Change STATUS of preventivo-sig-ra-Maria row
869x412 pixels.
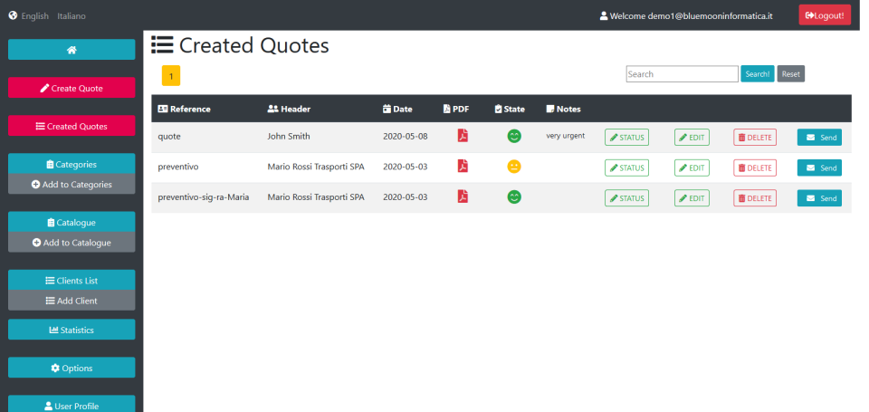point(626,198)
